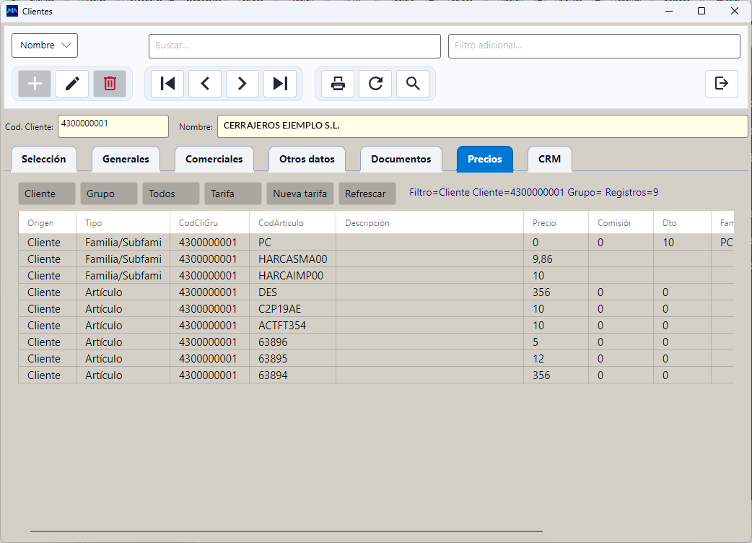Image resolution: width=752 pixels, height=543 pixels.
Task: Click the Refrescar button
Action: coord(367,194)
